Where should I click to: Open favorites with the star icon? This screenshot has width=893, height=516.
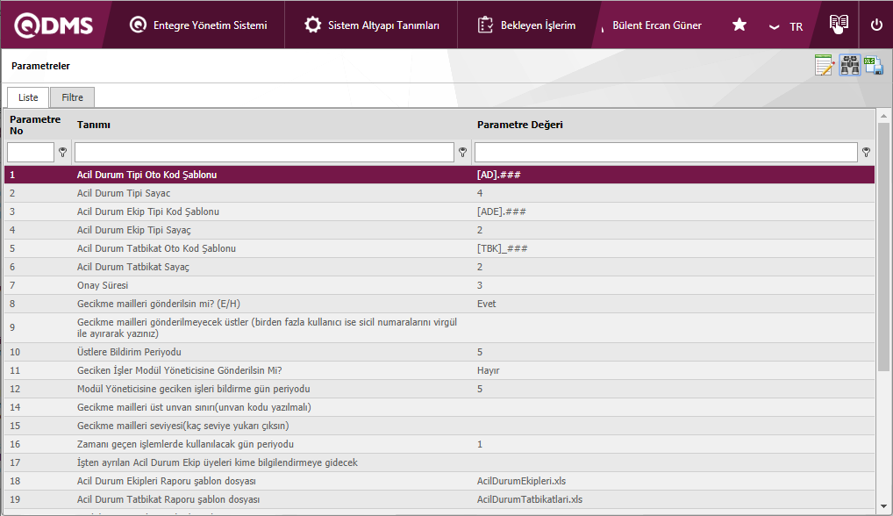pos(739,25)
